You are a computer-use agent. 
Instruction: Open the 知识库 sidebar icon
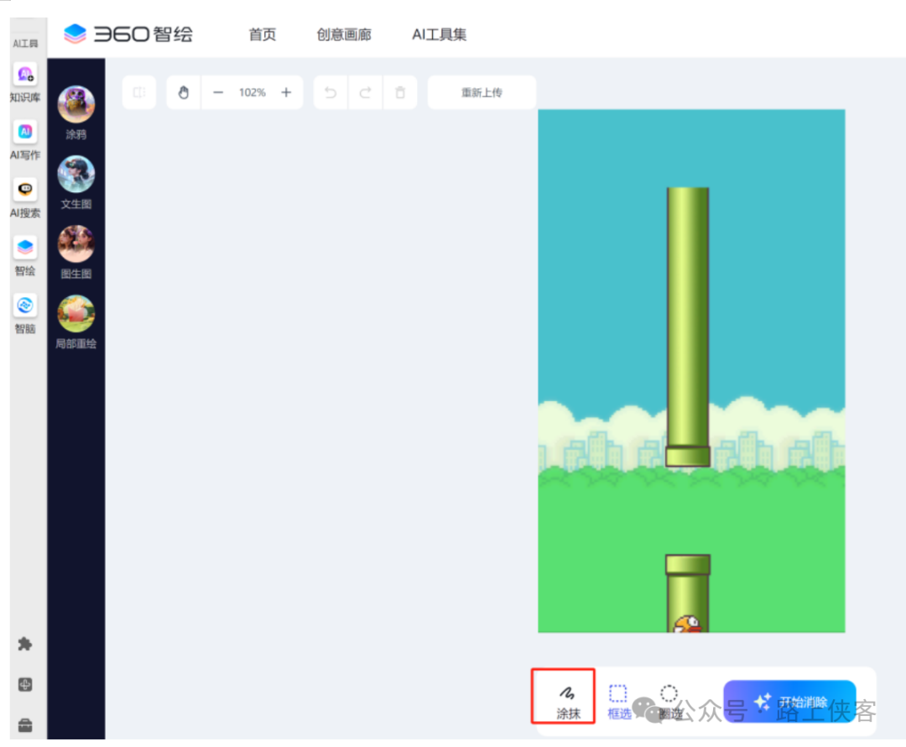tap(25, 74)
